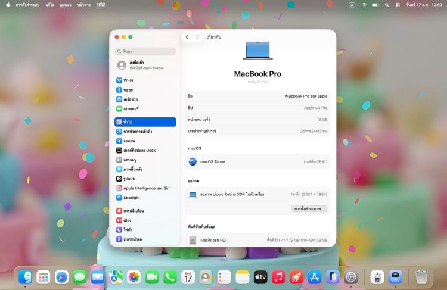Open Spotlight settings in the sidebar

click(145, 198)
